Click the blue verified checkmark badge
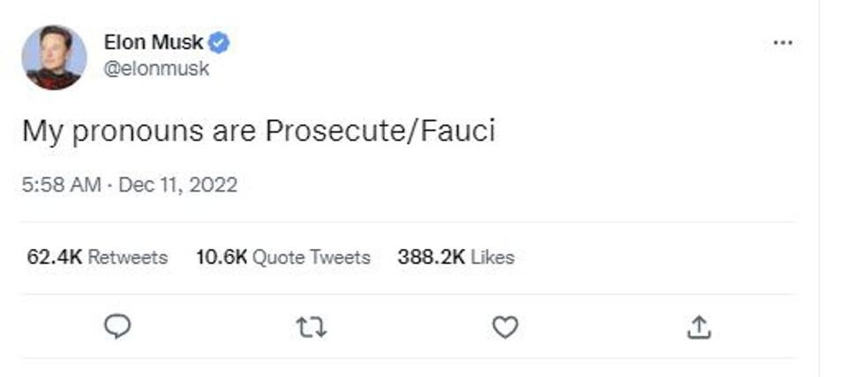This screenshot has height=377, width=848. (x=219, y=41)
